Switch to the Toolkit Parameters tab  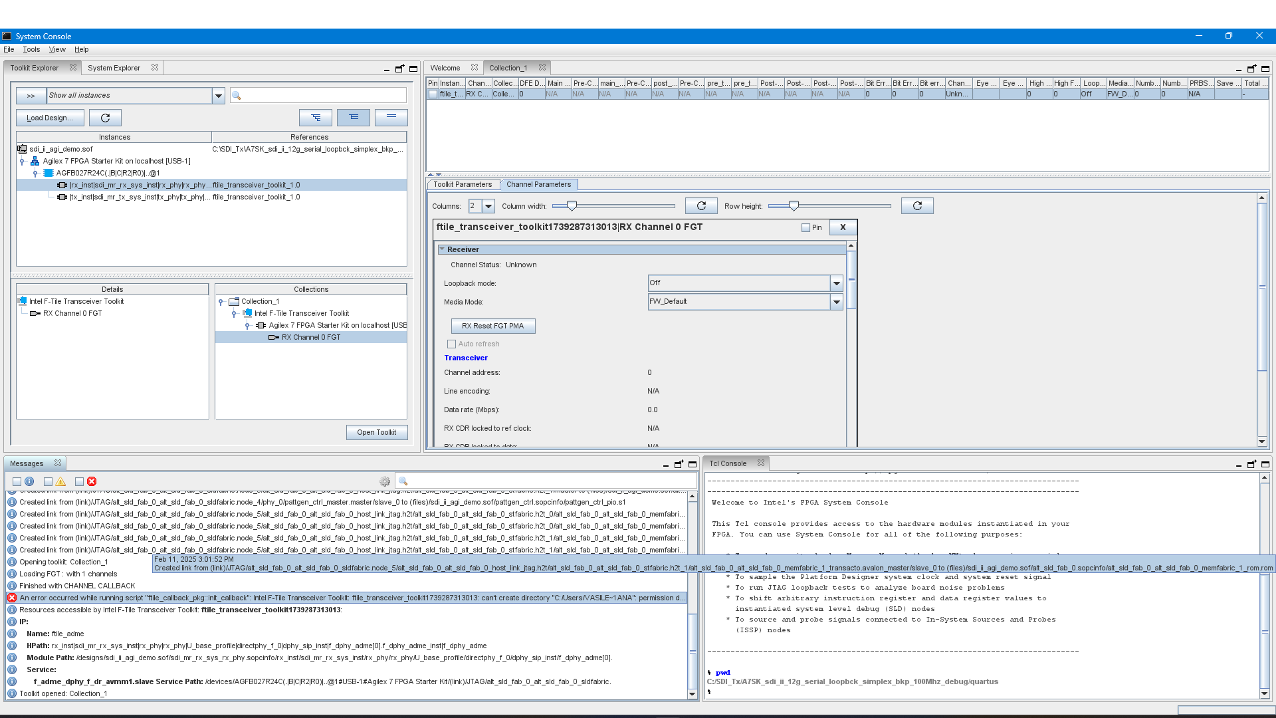pos(463,185)
